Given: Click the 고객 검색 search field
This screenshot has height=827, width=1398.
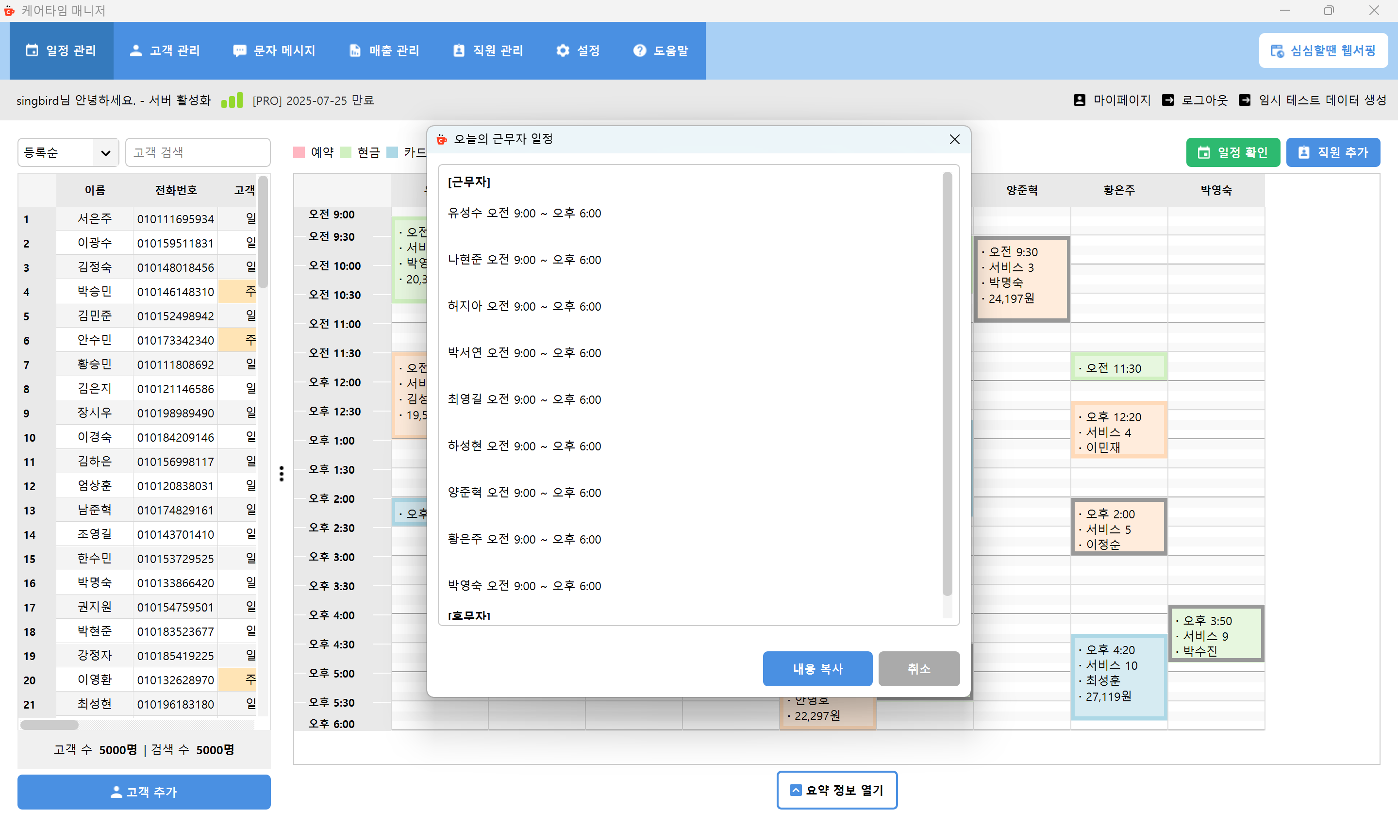Looking at the screenshot, I should click(x=198, y=153).
